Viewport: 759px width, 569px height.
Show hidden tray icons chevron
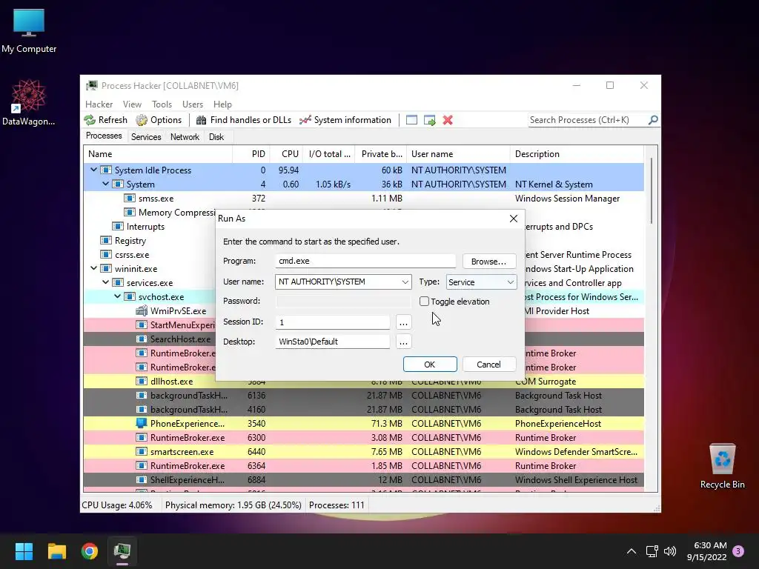point(632,551)
